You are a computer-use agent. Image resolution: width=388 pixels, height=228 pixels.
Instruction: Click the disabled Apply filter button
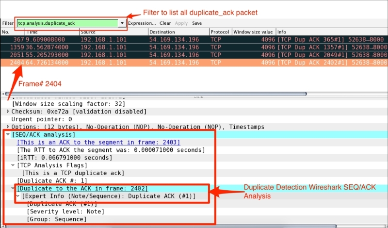pos(181,23)
